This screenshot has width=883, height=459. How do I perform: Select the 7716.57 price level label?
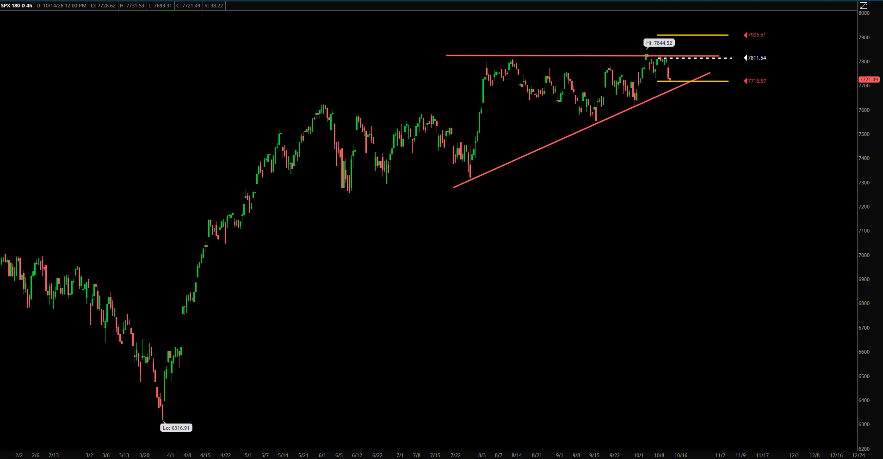[x=755, y=81]
